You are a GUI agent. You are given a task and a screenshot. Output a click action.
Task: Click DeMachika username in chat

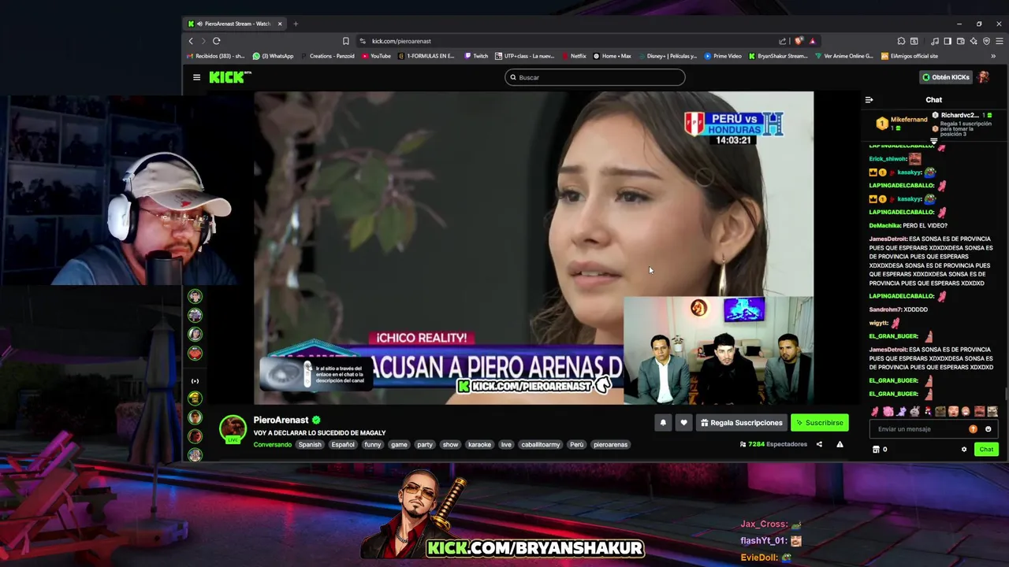(884, 226)
